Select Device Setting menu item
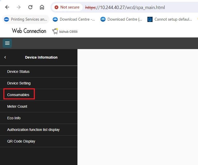Viewport: 198px width, 165px height. pyautogui.click(x=19, y=83)
